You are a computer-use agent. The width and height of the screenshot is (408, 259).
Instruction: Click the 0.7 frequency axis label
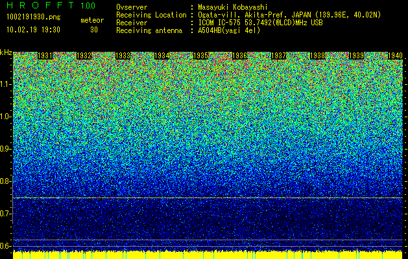point(5,214)
